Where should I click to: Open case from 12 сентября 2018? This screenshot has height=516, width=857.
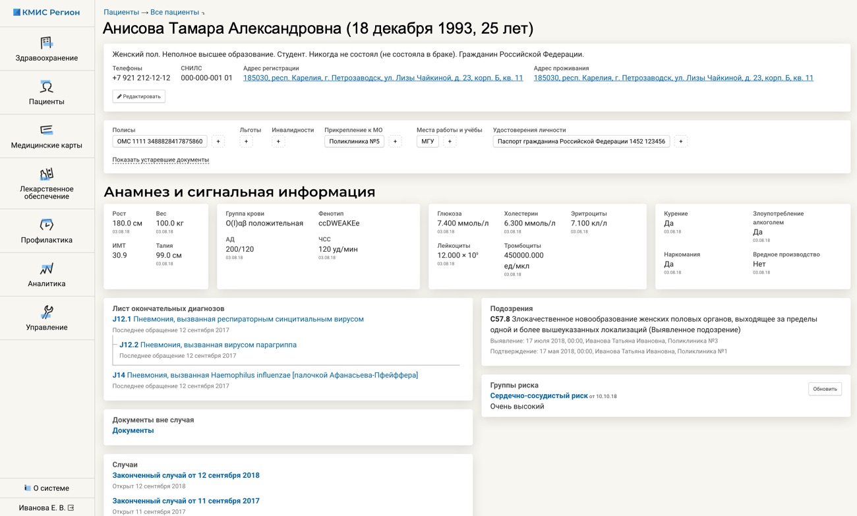186,475
